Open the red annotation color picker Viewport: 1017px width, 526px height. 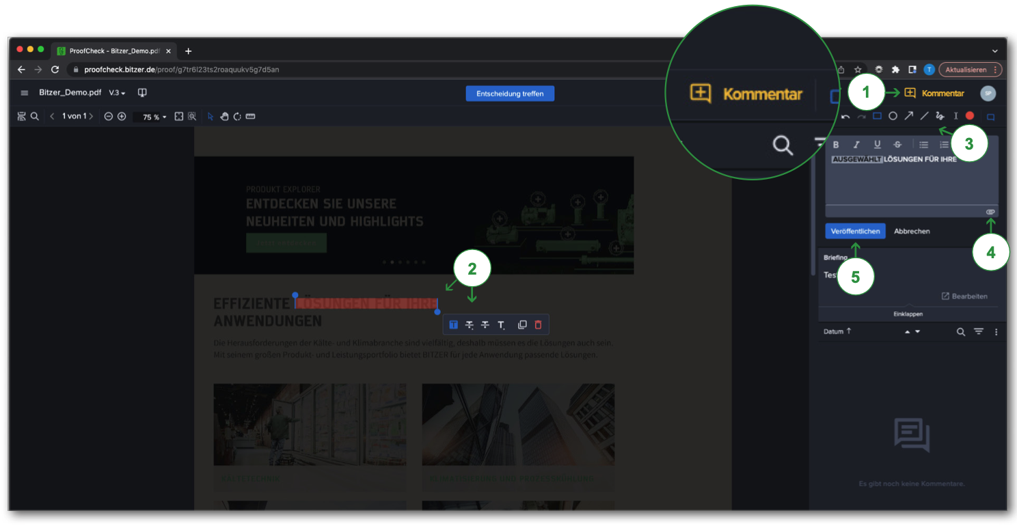pyautogui.click(x=969, y=116)
